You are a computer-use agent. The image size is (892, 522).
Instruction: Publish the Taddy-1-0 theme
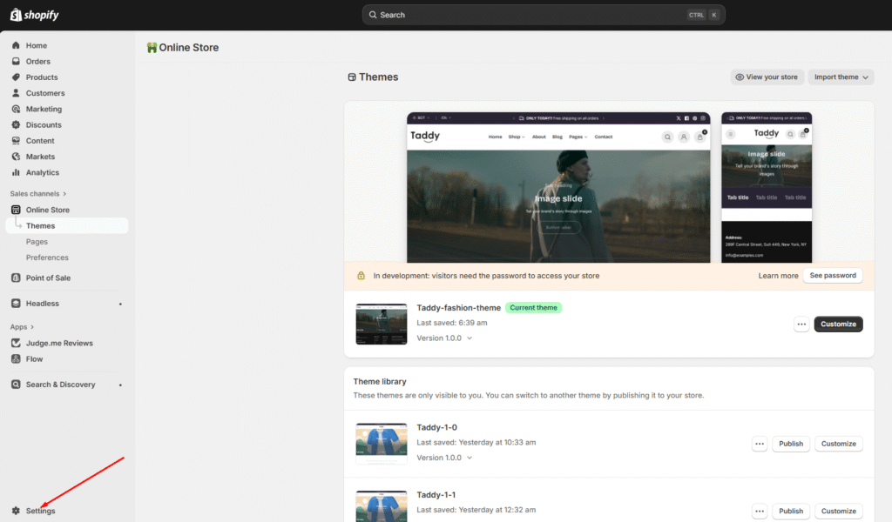791,444
